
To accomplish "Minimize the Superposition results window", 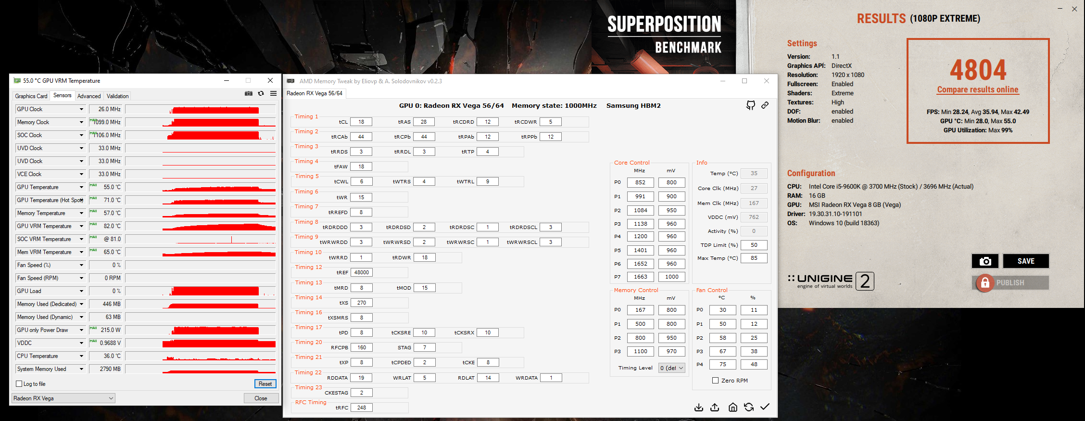I will 1060,9.
